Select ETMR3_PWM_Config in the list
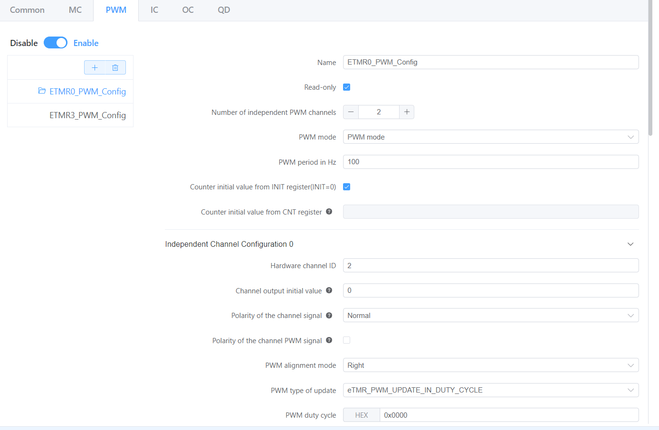 [87, 115]
